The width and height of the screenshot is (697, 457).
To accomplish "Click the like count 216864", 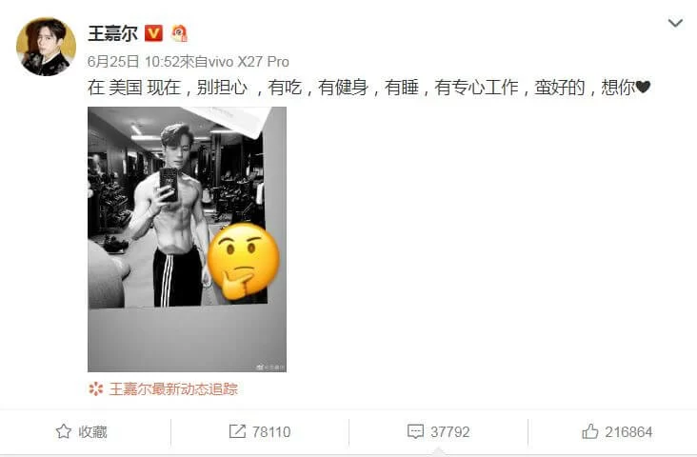I will point(628,432).
